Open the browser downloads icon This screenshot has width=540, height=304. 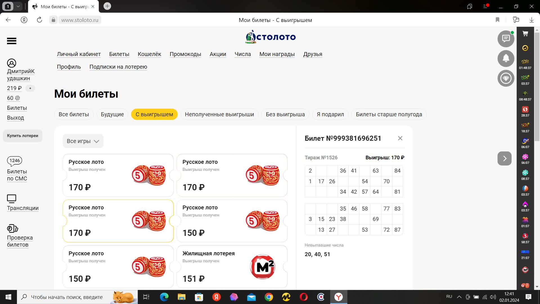(532, 20)
